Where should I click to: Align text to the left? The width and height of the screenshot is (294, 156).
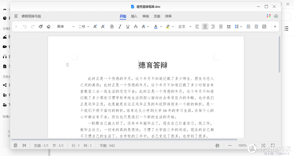click(197, 27)
